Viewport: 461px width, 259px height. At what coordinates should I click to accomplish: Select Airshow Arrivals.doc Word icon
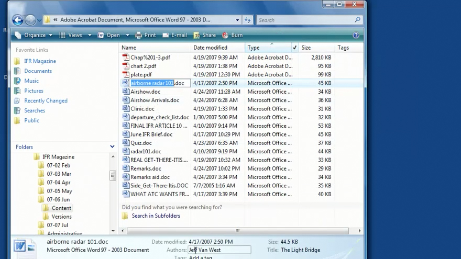126,100
